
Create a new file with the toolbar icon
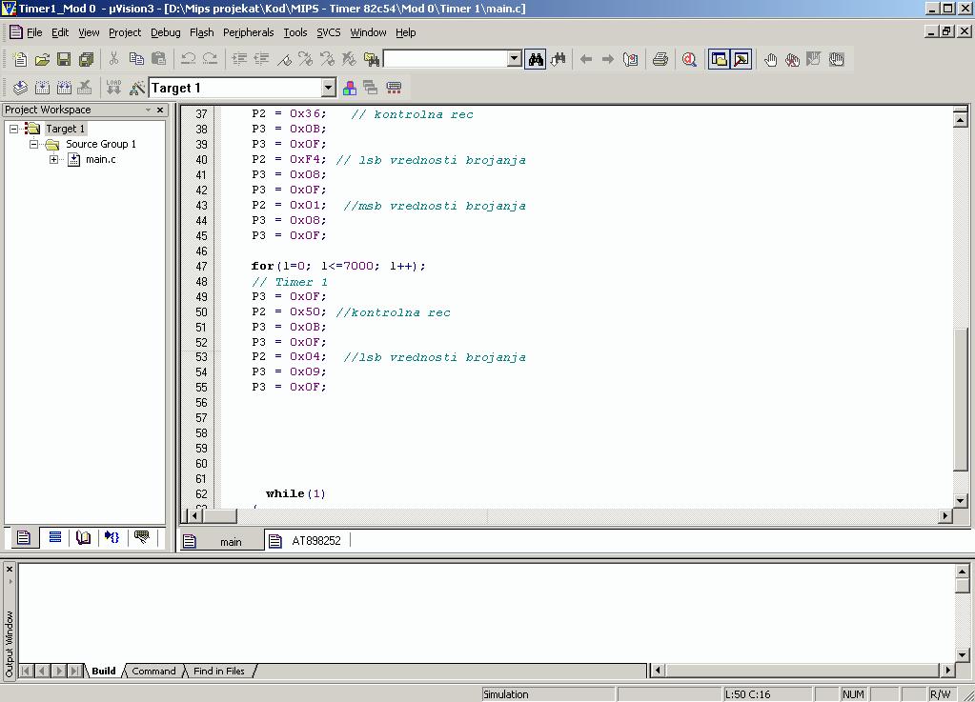tap(20, 60)
